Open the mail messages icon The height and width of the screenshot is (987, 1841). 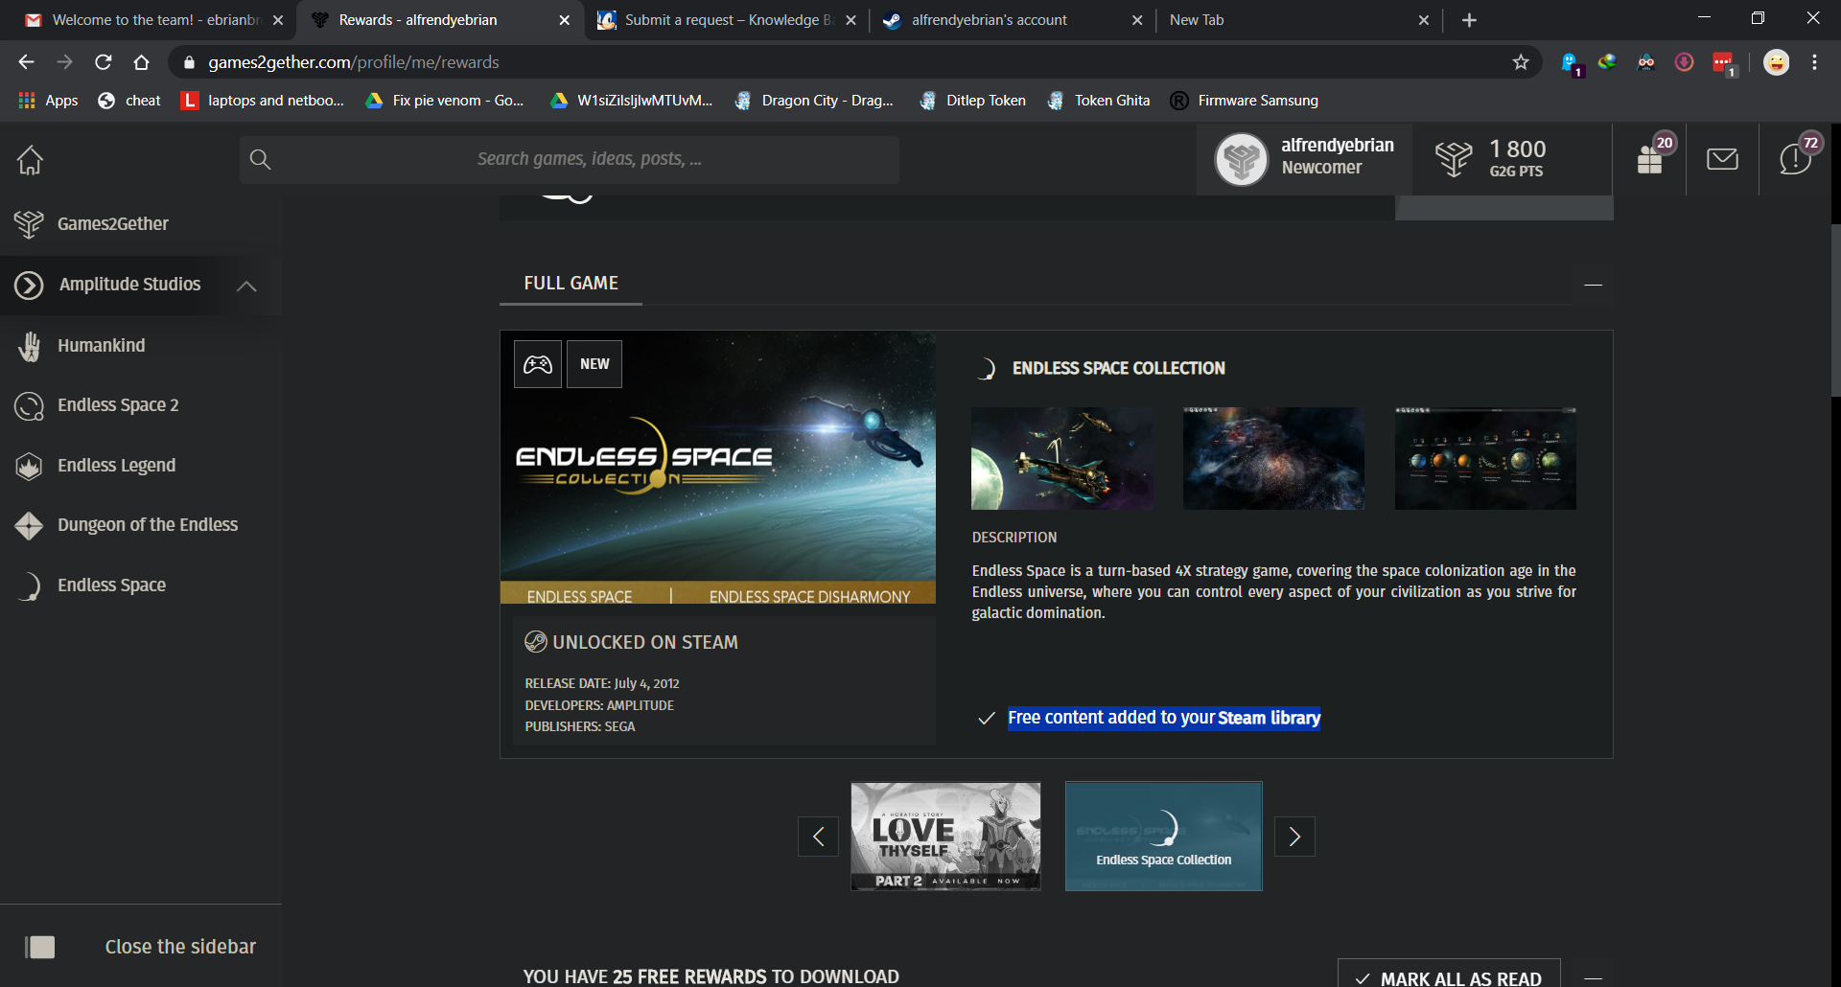1722,159
